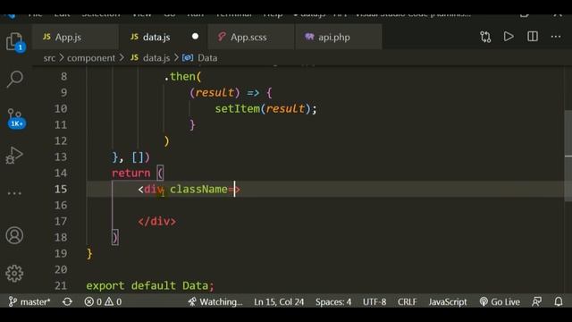Screen dimensions: 572x322
Task: Click the component breadcrumb segment
Action: tap(91, 58)
